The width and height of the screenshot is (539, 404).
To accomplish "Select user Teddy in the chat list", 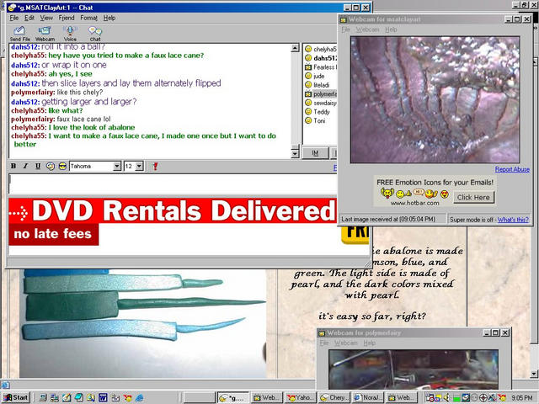I will pyautogui.click(x=318, y=112).
